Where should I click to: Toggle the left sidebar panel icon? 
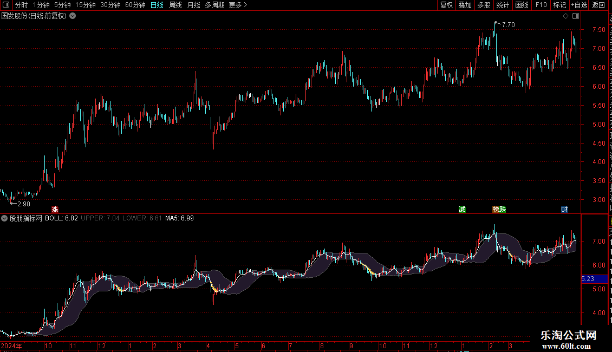6,5
